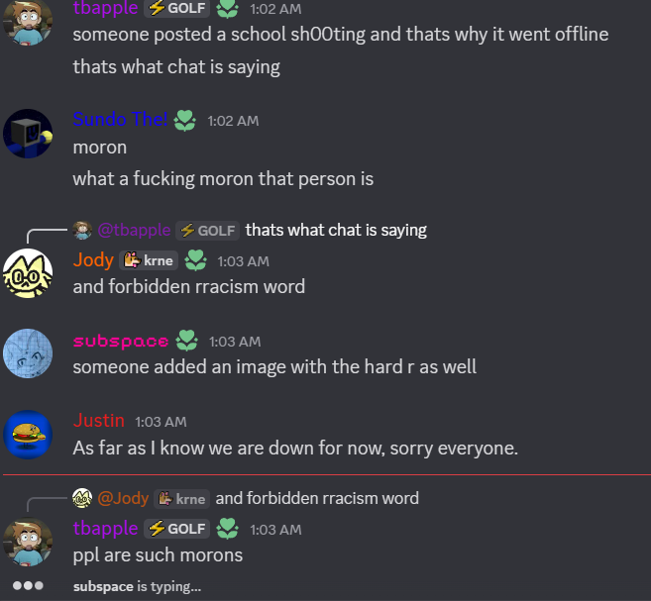Open Justin's profile via the red username
Image resolution: width=651 pixels, height=601 pixels.
tap(99, 421)
